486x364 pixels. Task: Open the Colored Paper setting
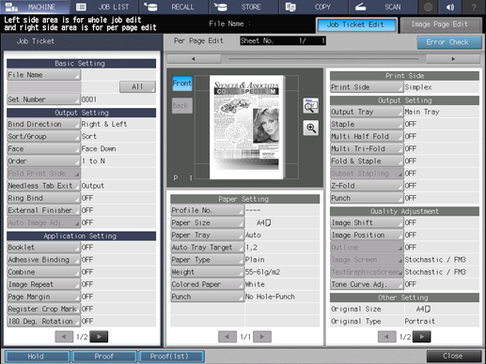(x=207, y=284)
